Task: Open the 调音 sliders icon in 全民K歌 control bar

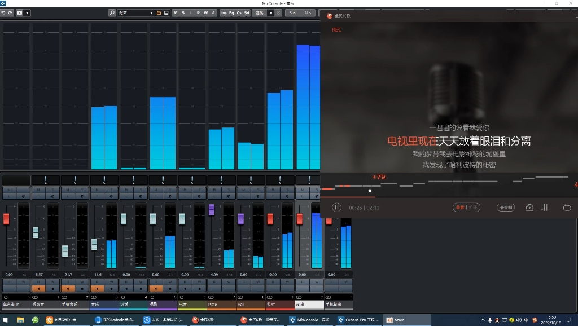Action: (544, 208)
